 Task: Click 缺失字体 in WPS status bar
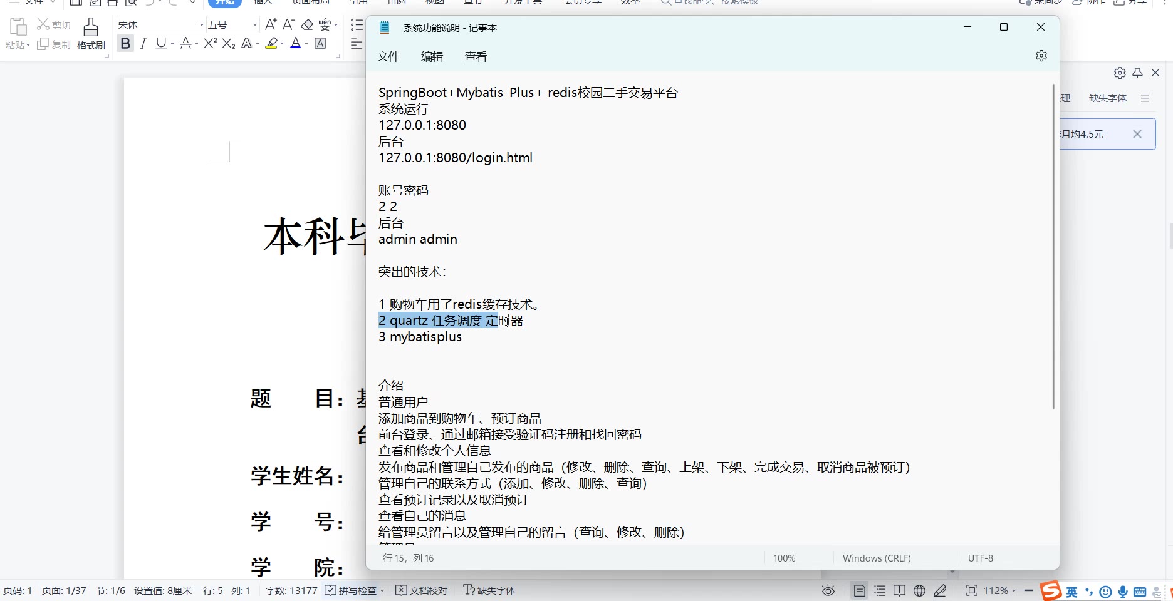489,590
